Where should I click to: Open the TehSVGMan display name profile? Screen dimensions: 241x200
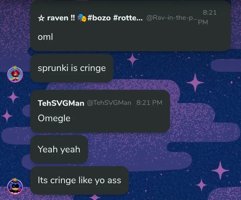[x=61, y=103]
